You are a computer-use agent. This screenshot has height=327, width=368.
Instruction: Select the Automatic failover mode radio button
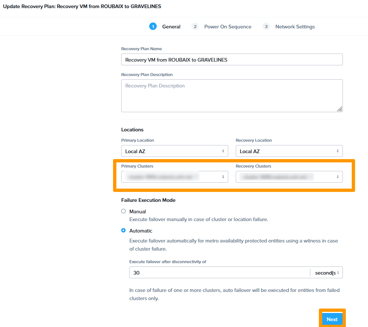coord(123,230)
